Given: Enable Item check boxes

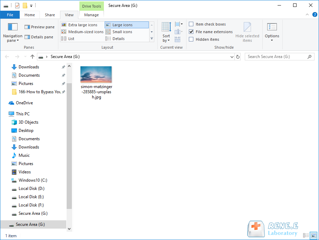Looking at the screenshot, I should tap(191, 24).
